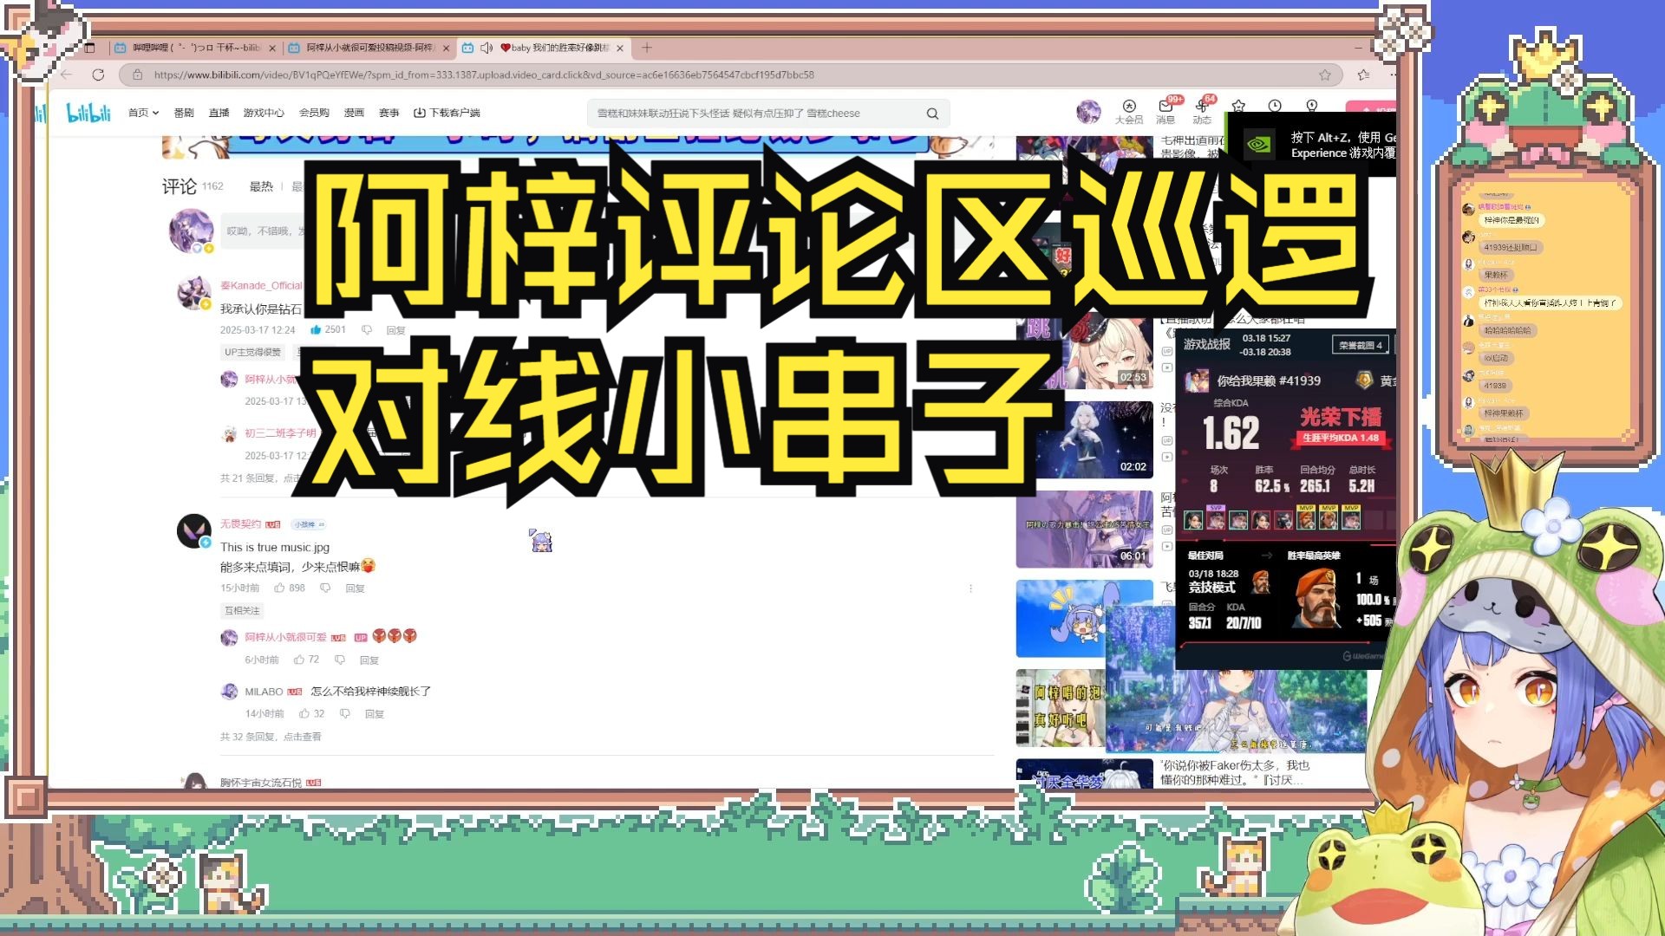Reply to the 无畏契约 comment
This screenshot has width=1665, height=936.
[x=355, y=588]
